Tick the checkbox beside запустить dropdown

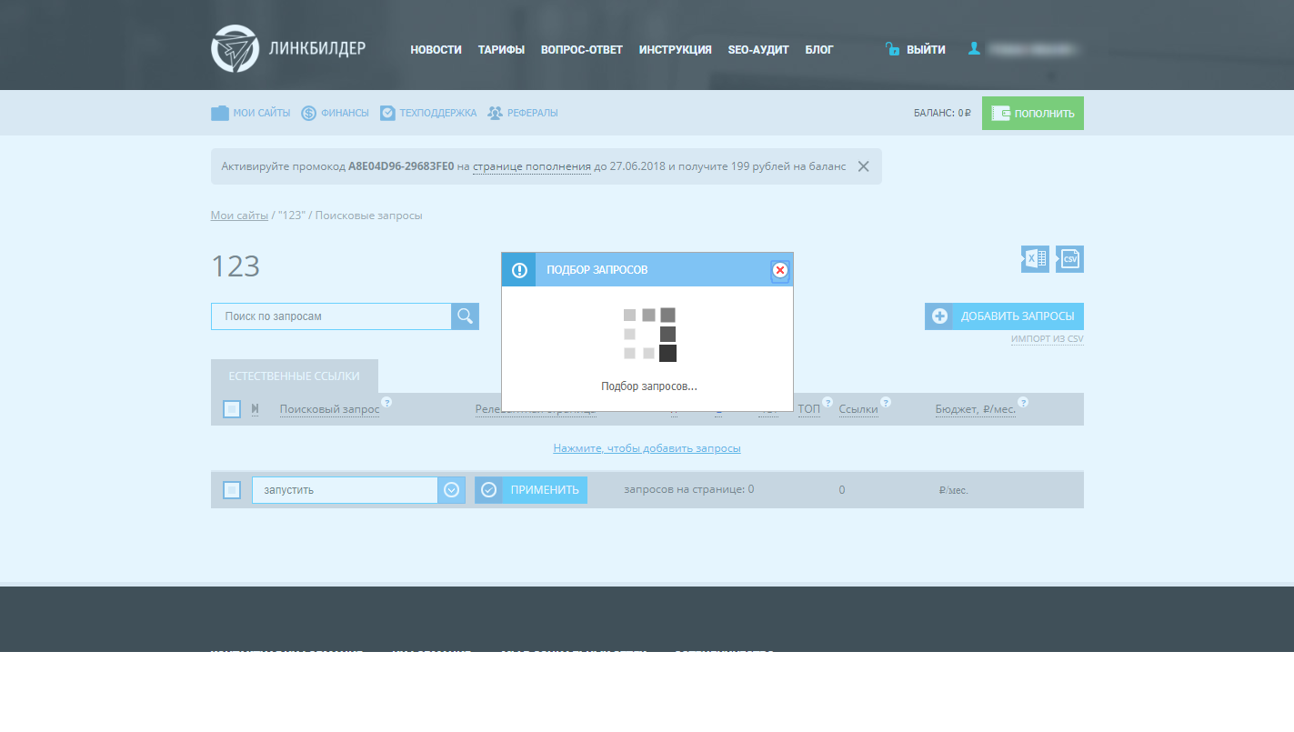click(x=232, y=490)
